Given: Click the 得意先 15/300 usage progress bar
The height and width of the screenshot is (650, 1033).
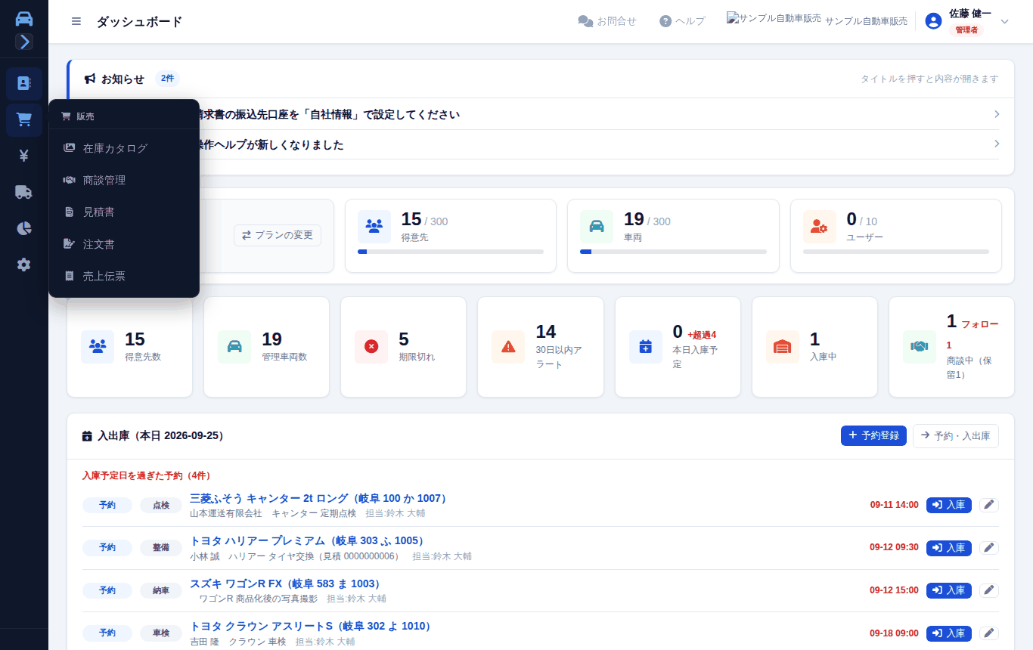Looking at the screenshot, I should [x=451, y=251].
